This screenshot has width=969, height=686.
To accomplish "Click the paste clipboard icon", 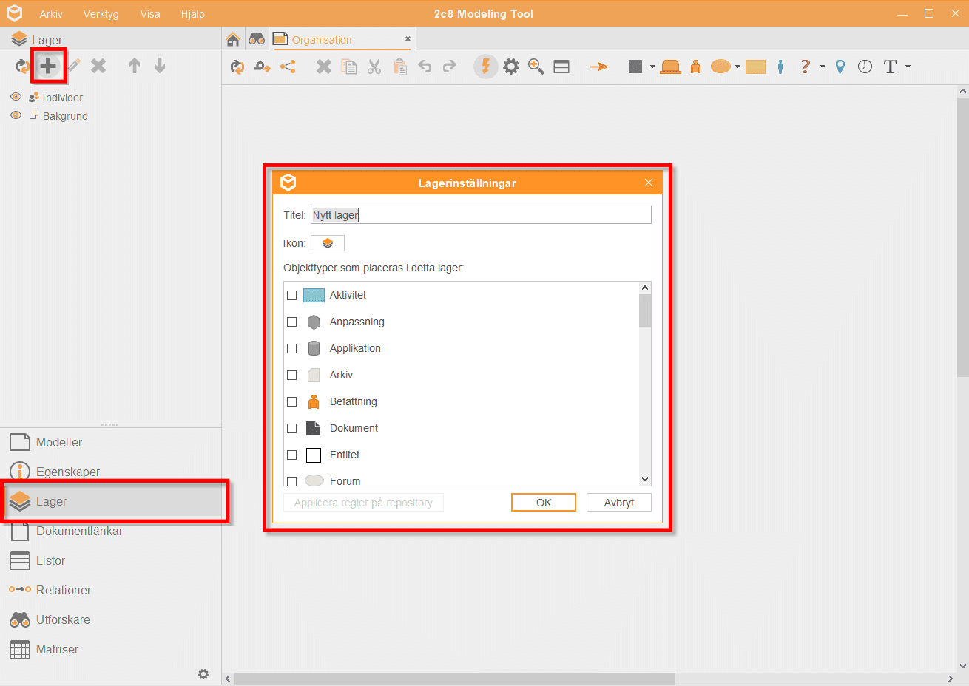I will [x=400, y=67].
